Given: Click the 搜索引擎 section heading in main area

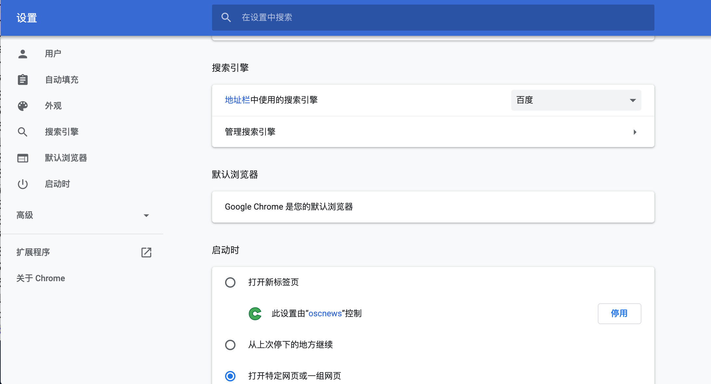Looking at the screenshot, I should tap(230, 68).
